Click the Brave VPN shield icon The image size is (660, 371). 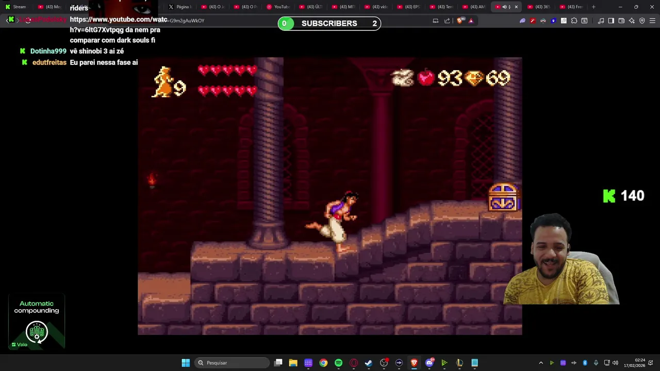[642, 21]
